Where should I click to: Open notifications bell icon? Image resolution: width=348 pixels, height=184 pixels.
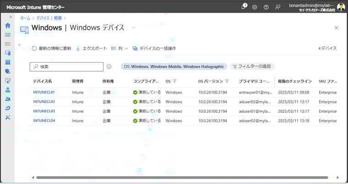(244, 7)
